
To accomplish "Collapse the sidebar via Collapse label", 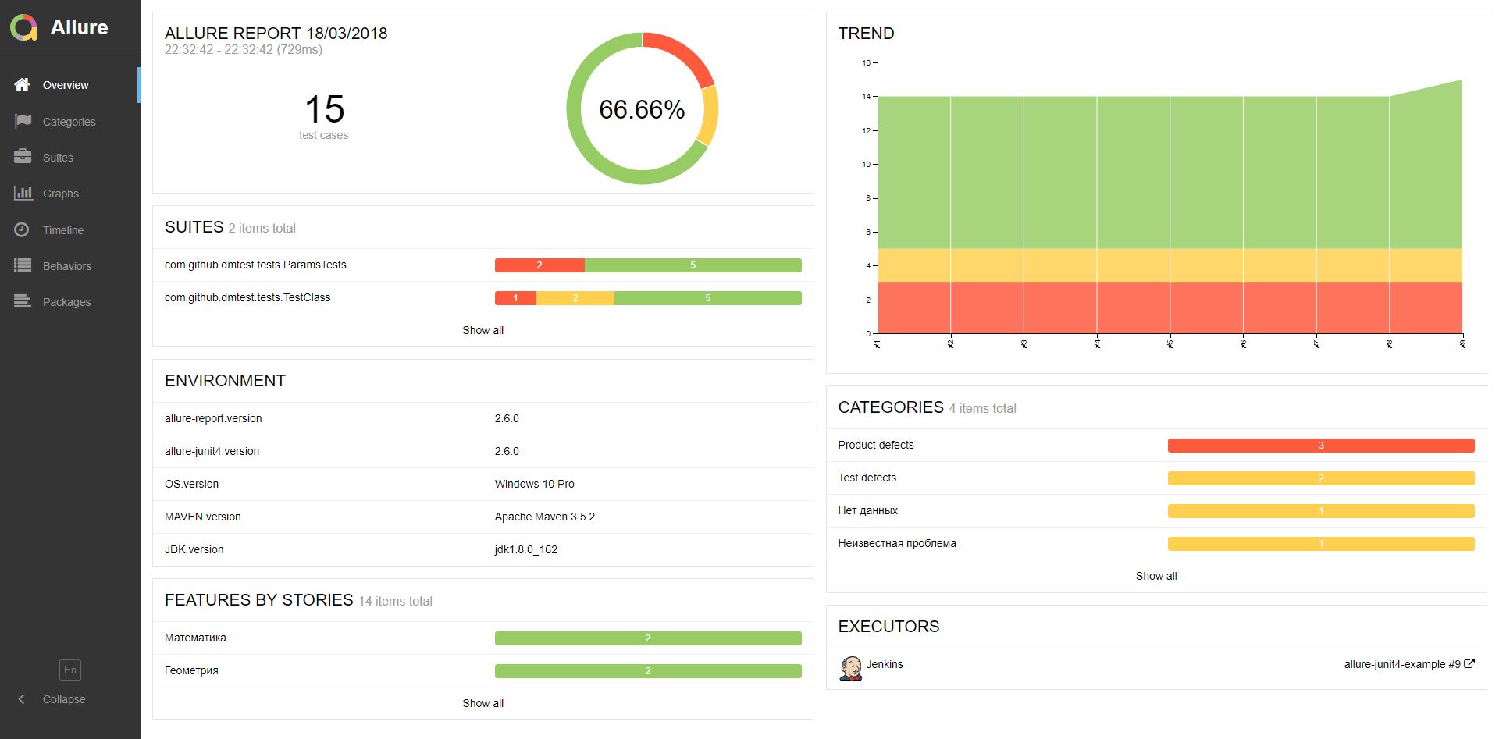I will (x=64, y=699).
